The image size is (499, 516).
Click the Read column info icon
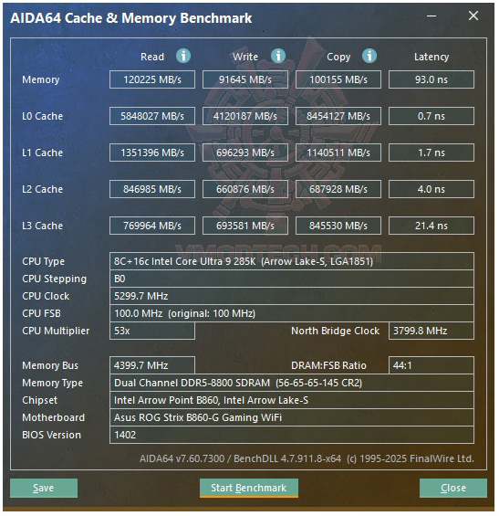pyautogui.click(x=183, y=56)
